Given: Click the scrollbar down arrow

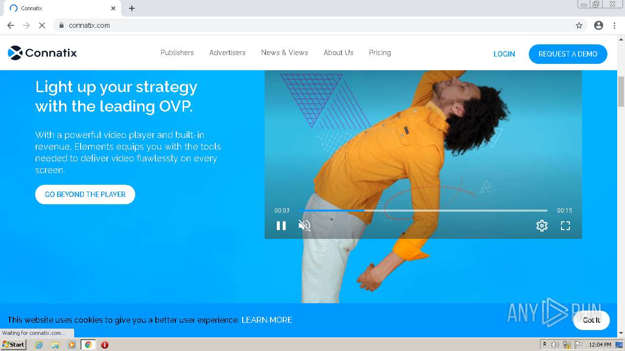Looking at the screenshot, I should 621,333.
